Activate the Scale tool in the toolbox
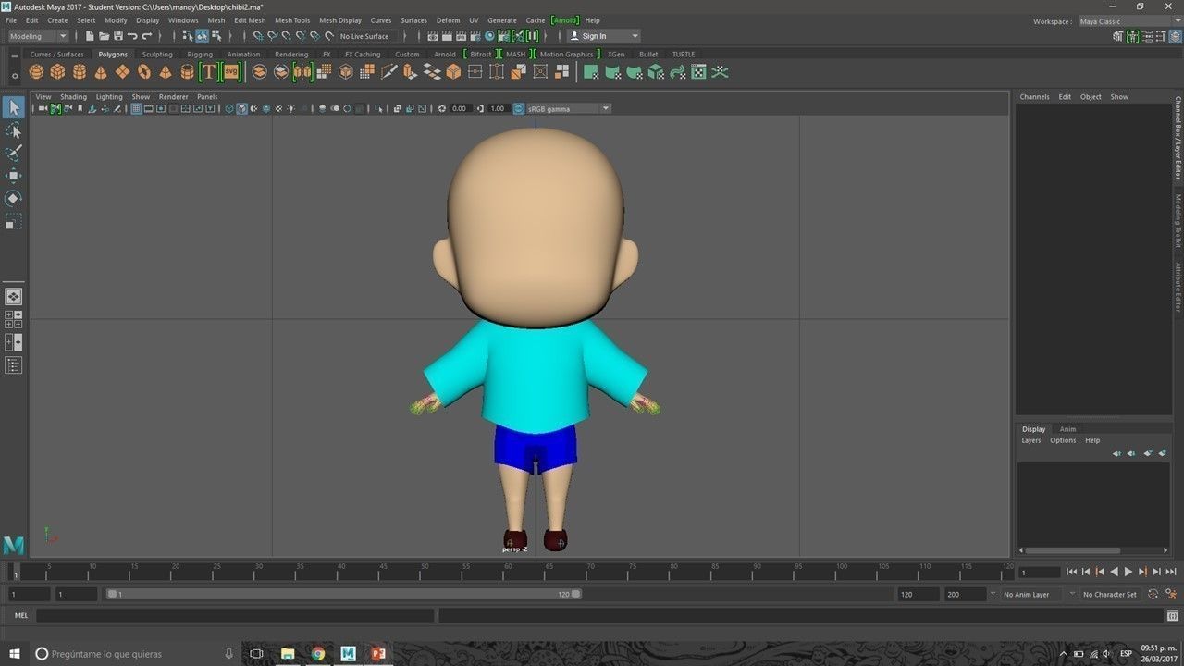Screen dimensions: 1184x666 point(13,222)
